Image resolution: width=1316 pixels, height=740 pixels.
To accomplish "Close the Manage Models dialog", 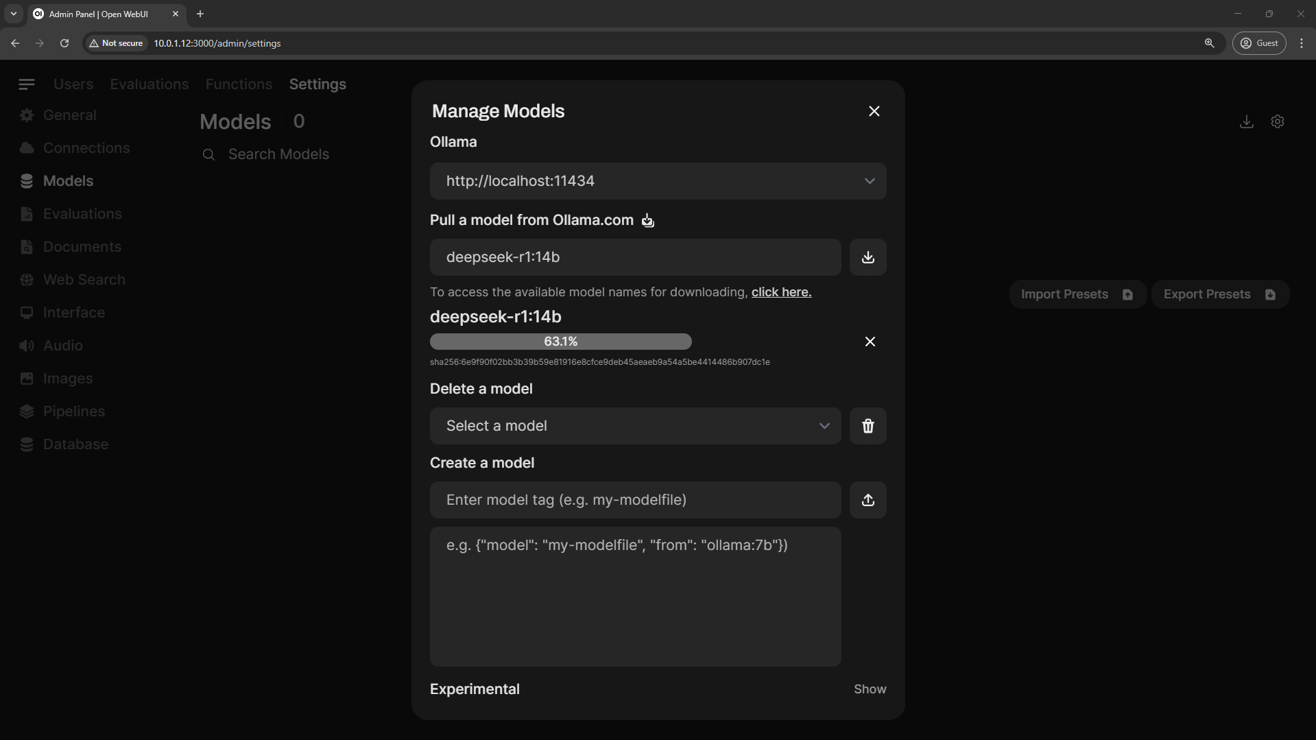I will (873, 110).
